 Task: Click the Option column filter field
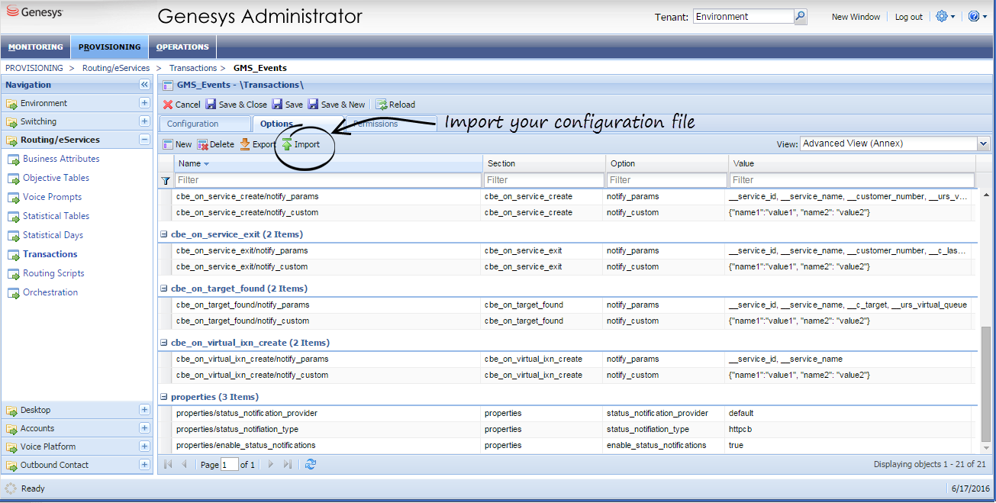(x=666, y=180)
